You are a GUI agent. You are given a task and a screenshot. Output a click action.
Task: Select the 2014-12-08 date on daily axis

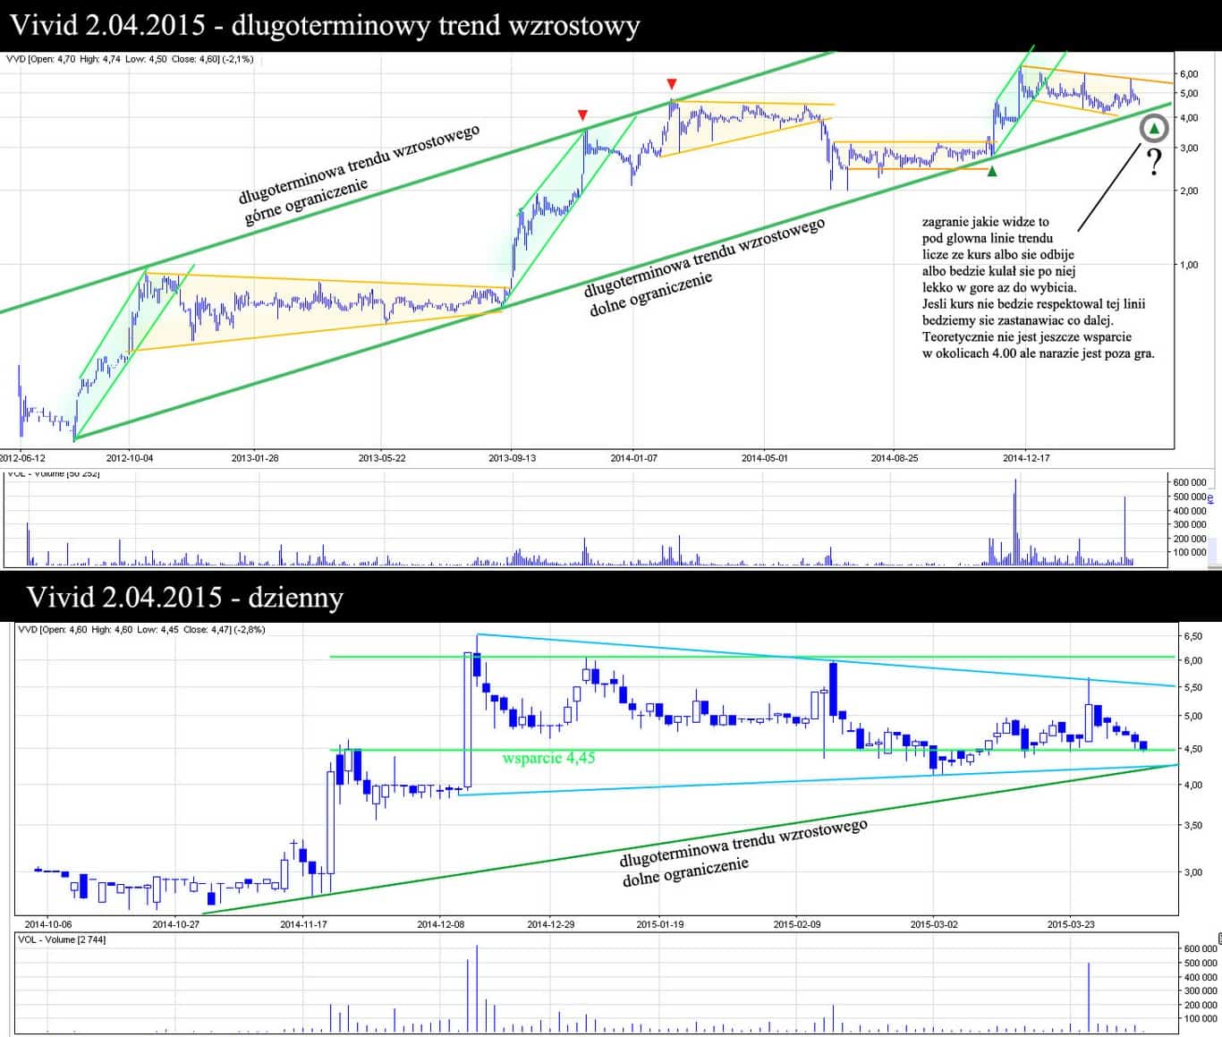(x=440, y=923)
